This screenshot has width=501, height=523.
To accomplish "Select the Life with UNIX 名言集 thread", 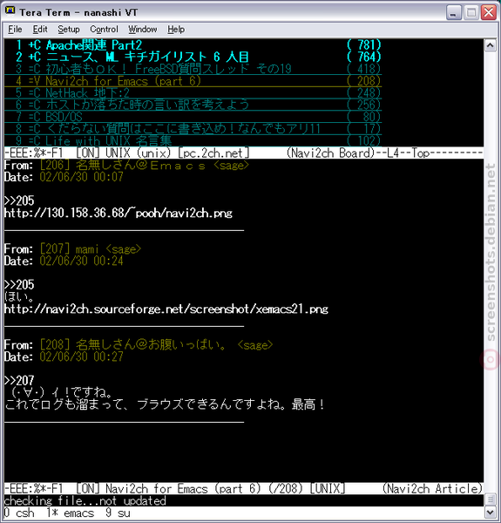I will (193, 140).
